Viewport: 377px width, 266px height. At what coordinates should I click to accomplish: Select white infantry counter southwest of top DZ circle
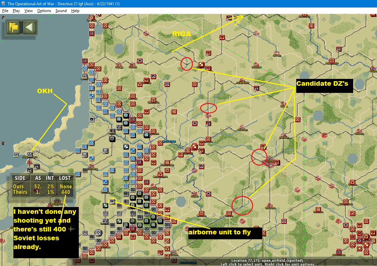pyautogui.click(x=167, y=84)
